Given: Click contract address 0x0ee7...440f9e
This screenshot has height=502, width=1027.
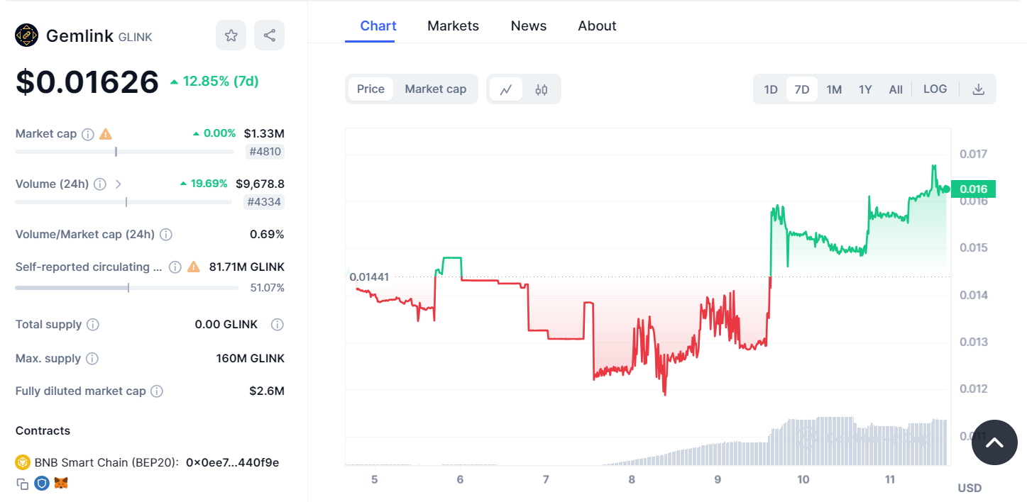Looking at the screenshot, I should 233,463.
